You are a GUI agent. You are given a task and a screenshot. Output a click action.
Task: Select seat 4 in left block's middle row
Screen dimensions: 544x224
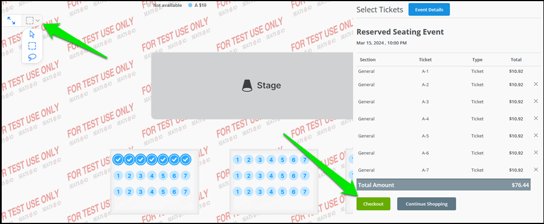(152, 176)
